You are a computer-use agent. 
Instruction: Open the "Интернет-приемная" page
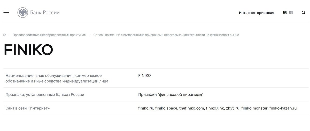click(256, 13)
